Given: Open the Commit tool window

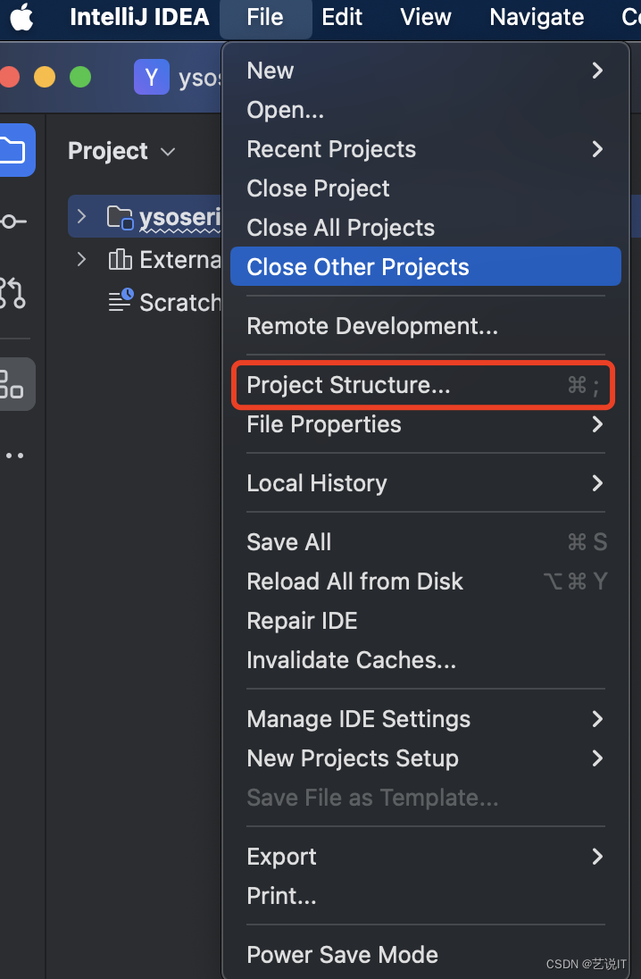Looking at the screenshot, I should (x=11, y=221).
